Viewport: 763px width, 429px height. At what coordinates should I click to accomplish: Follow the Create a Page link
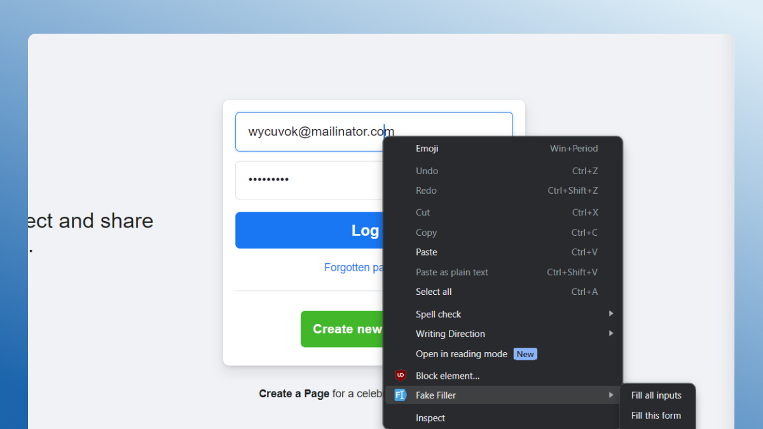pos(294,393)
